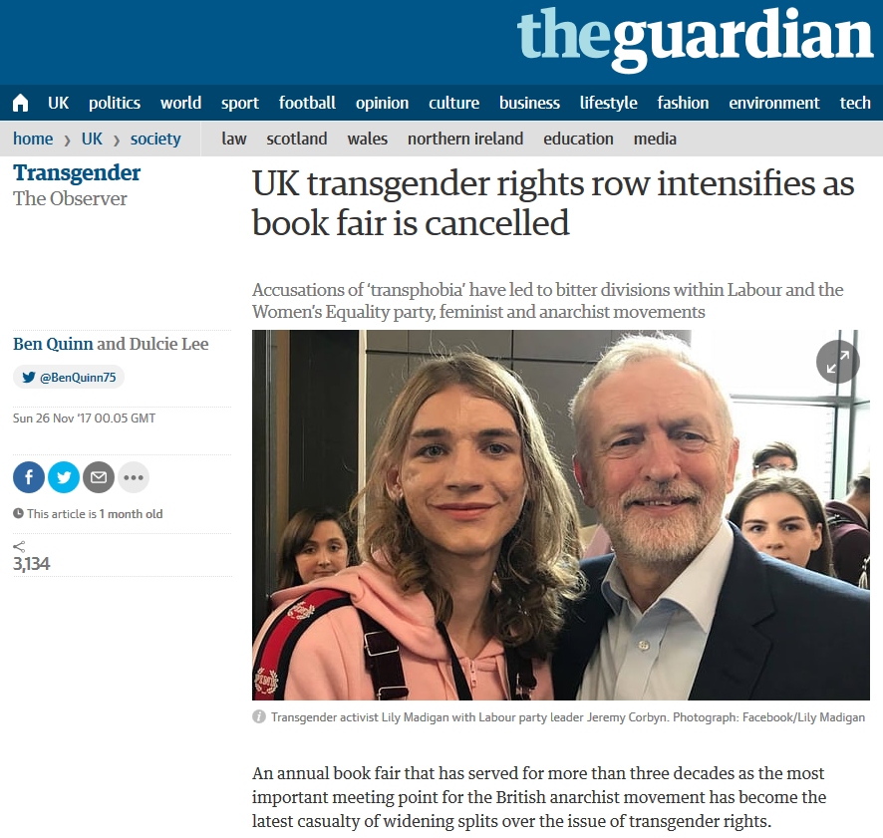
Task: Open the politics section
Action: point(115,103)
